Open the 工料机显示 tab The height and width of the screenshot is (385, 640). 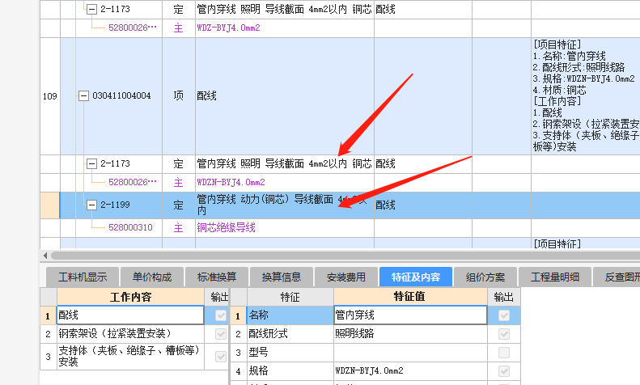coord(83,277)
